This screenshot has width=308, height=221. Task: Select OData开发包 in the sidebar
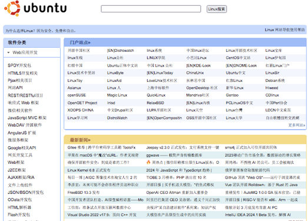pyautogui.click(x=19, y=200)
